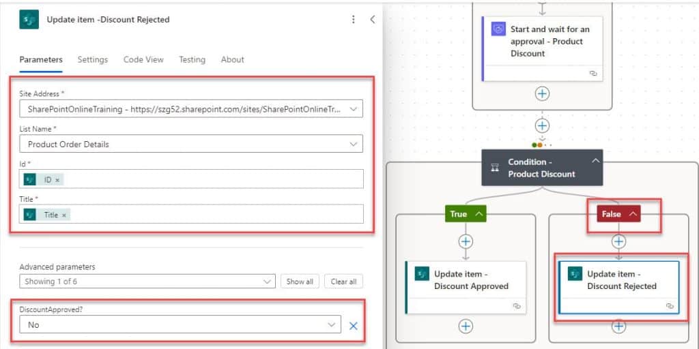Switch to the Testing tab

point(192,60)
